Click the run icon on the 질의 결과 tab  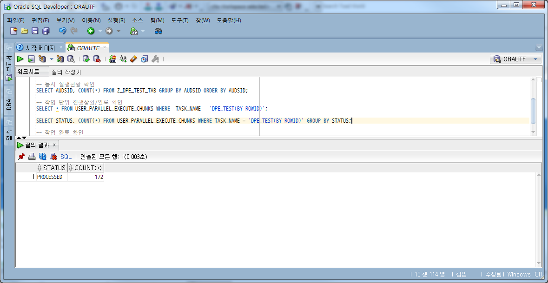pos(20,145)
